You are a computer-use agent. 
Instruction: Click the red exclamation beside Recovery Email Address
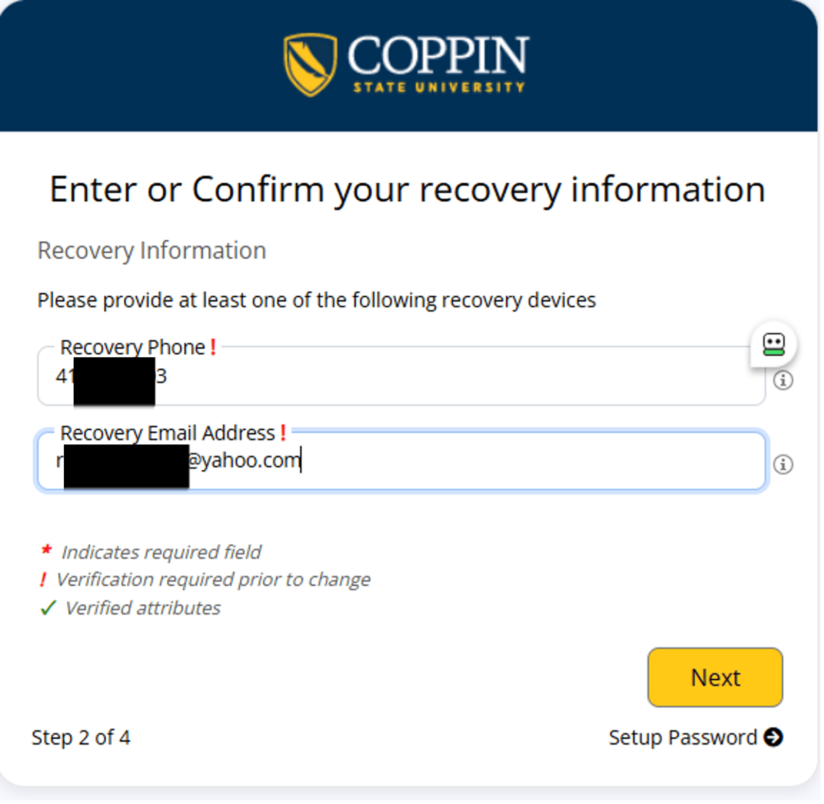tap(283, 433)
